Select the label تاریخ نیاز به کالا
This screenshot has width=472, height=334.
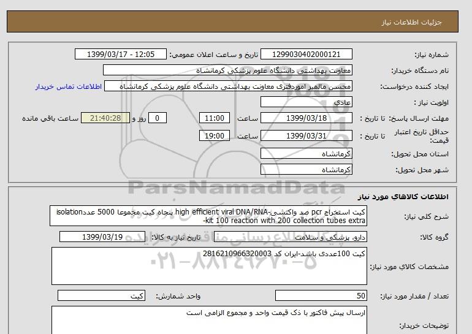(176, 237)
